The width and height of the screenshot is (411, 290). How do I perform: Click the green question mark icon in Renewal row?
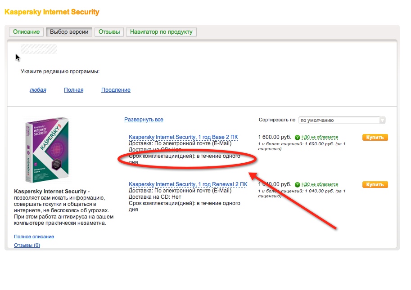click(297, 185)
